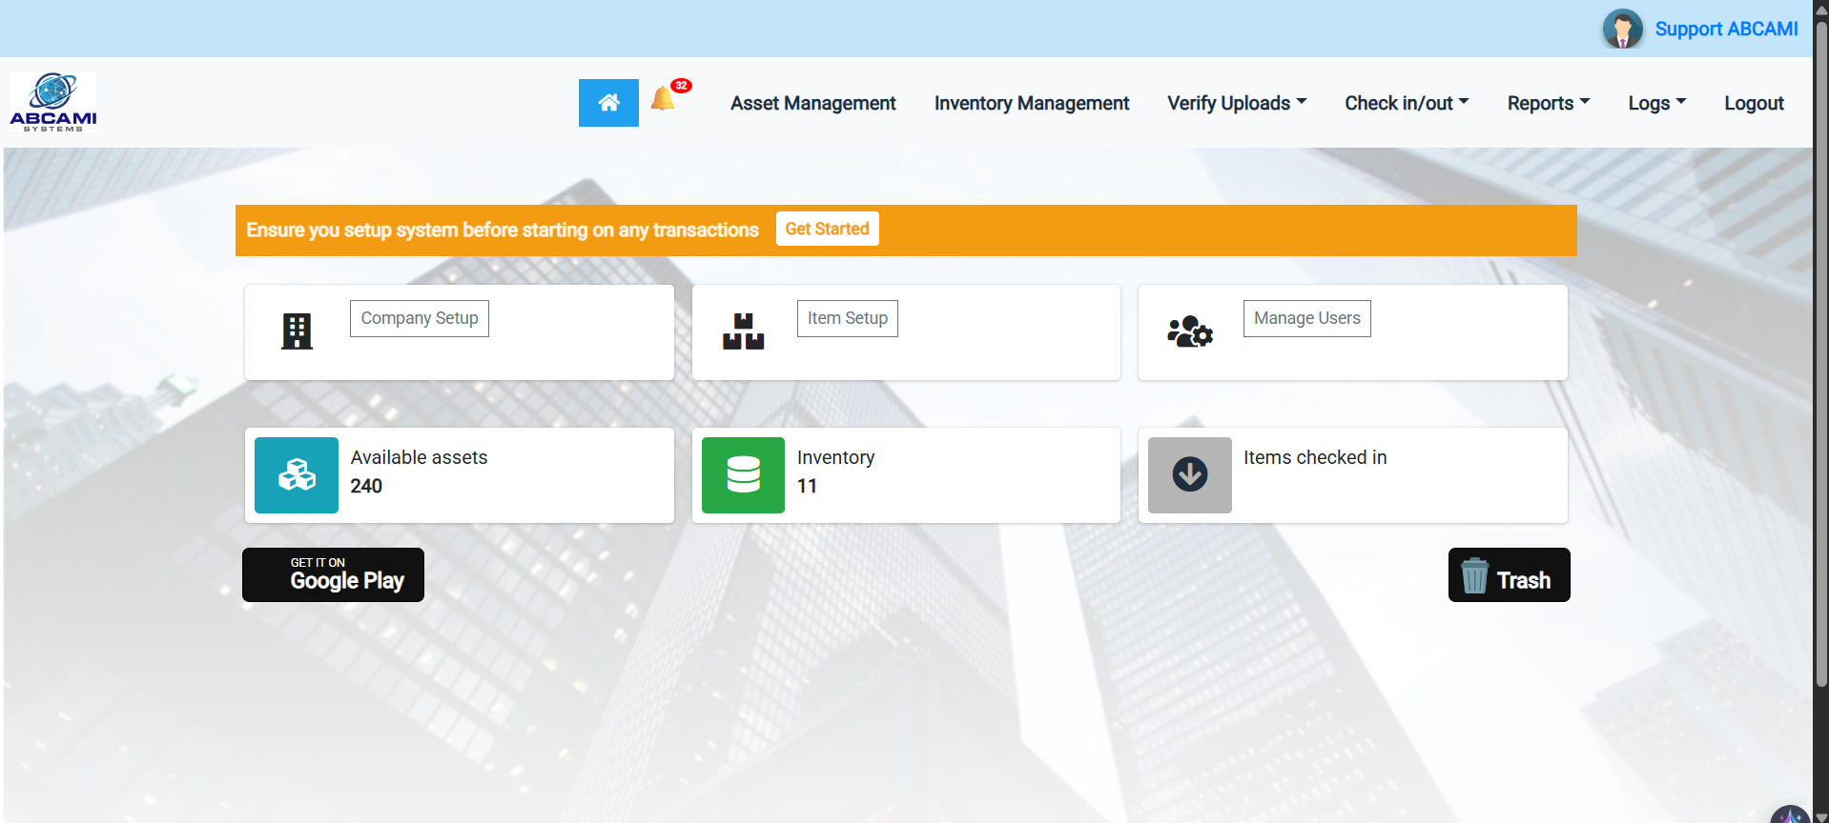The width and height of the screenshot is (1829, 823).
Task: Click the Google Play badge
Action: pos(333,575)
